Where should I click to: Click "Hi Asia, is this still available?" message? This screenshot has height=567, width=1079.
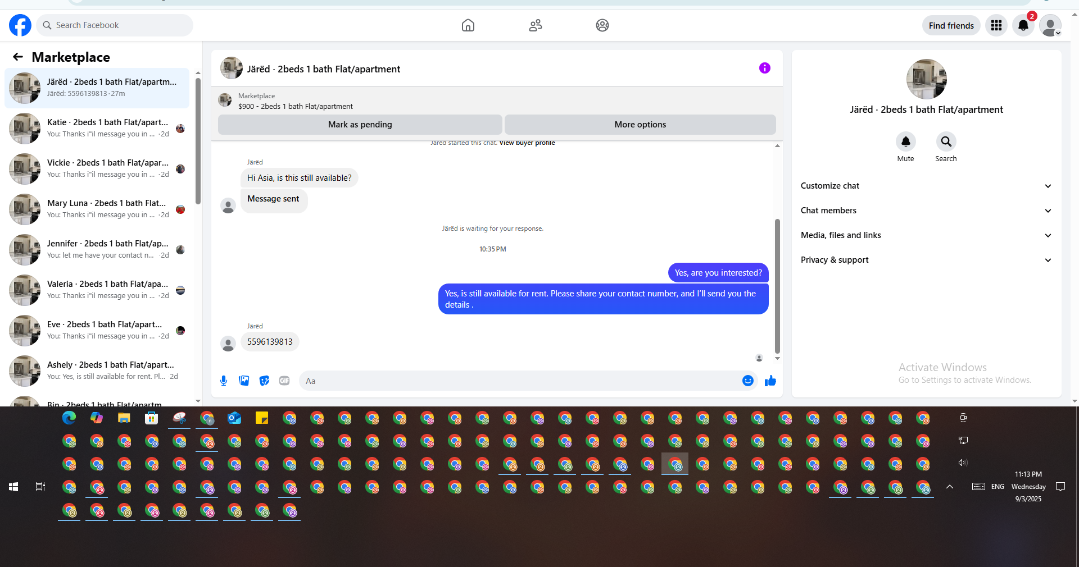click(300, 178)
